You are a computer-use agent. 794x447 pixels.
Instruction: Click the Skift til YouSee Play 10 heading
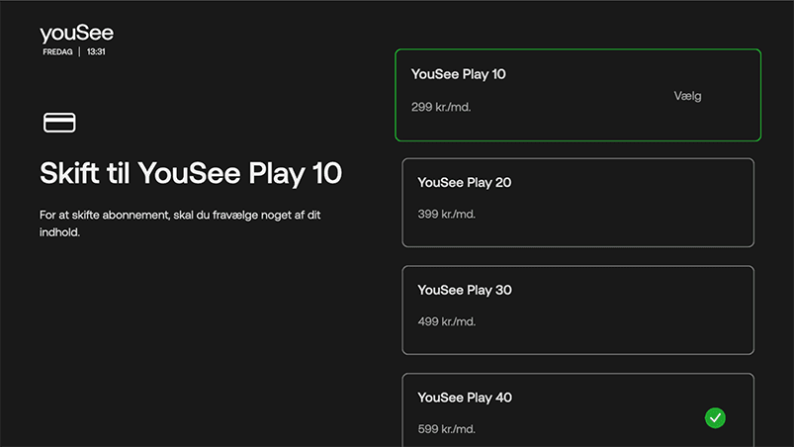pos(191,174)
